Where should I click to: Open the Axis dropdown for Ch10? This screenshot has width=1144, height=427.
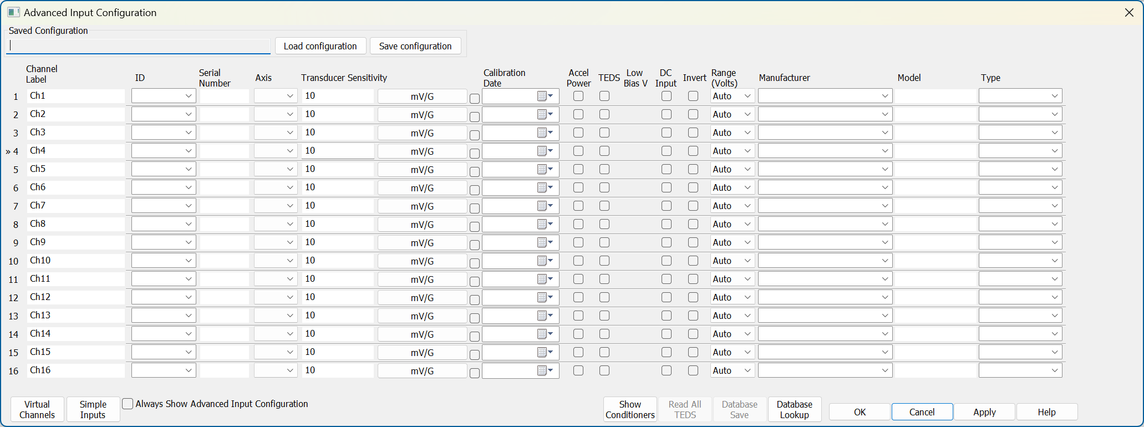pos(289,261)
